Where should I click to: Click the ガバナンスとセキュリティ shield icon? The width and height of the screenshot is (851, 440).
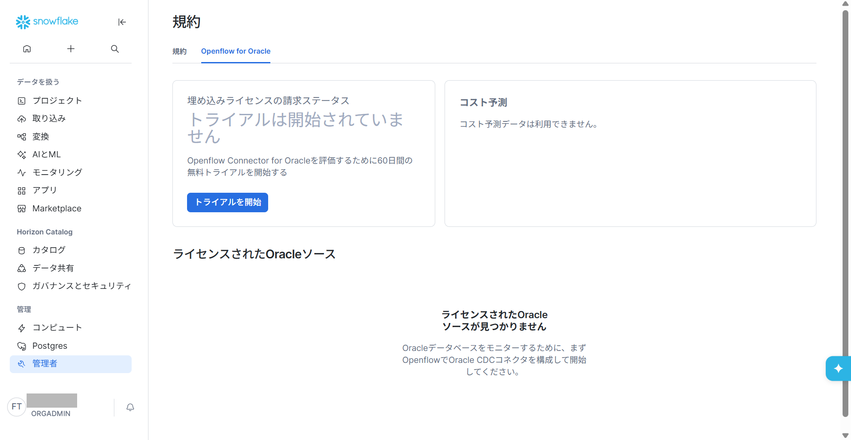[x=22, y=286]
